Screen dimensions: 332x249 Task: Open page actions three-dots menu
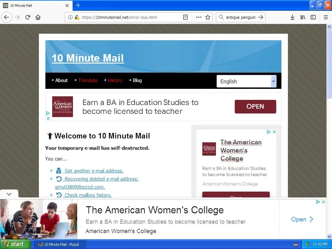pyautogui.click(x=199, y=18)
